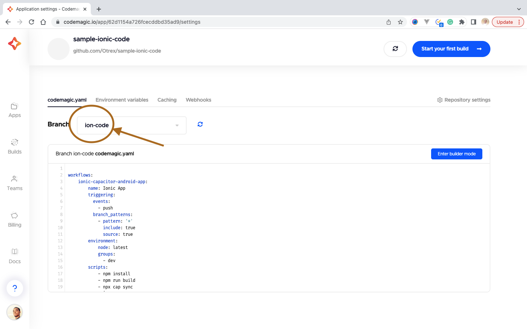The image size is (527, 329).
Task: Click the '- npm install' script line
Action: 114,274
